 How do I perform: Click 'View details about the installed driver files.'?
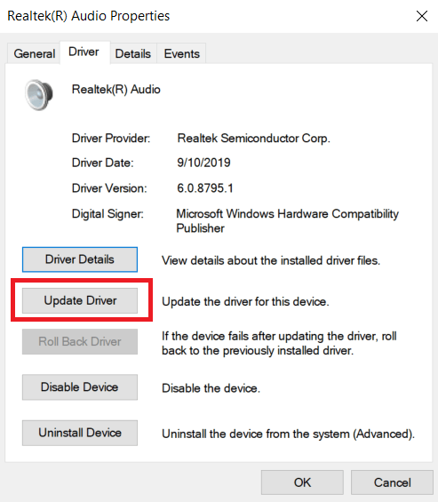click(x=271, y=260)
